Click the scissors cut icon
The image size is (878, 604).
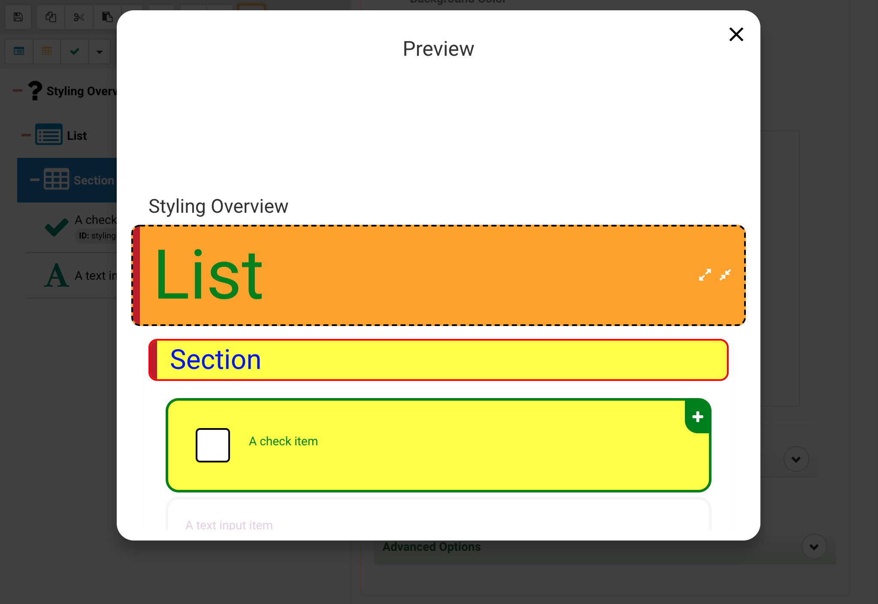pos(79,17)
